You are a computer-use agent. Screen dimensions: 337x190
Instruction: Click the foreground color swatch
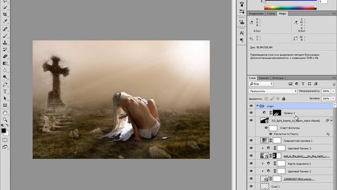point(4,130)
